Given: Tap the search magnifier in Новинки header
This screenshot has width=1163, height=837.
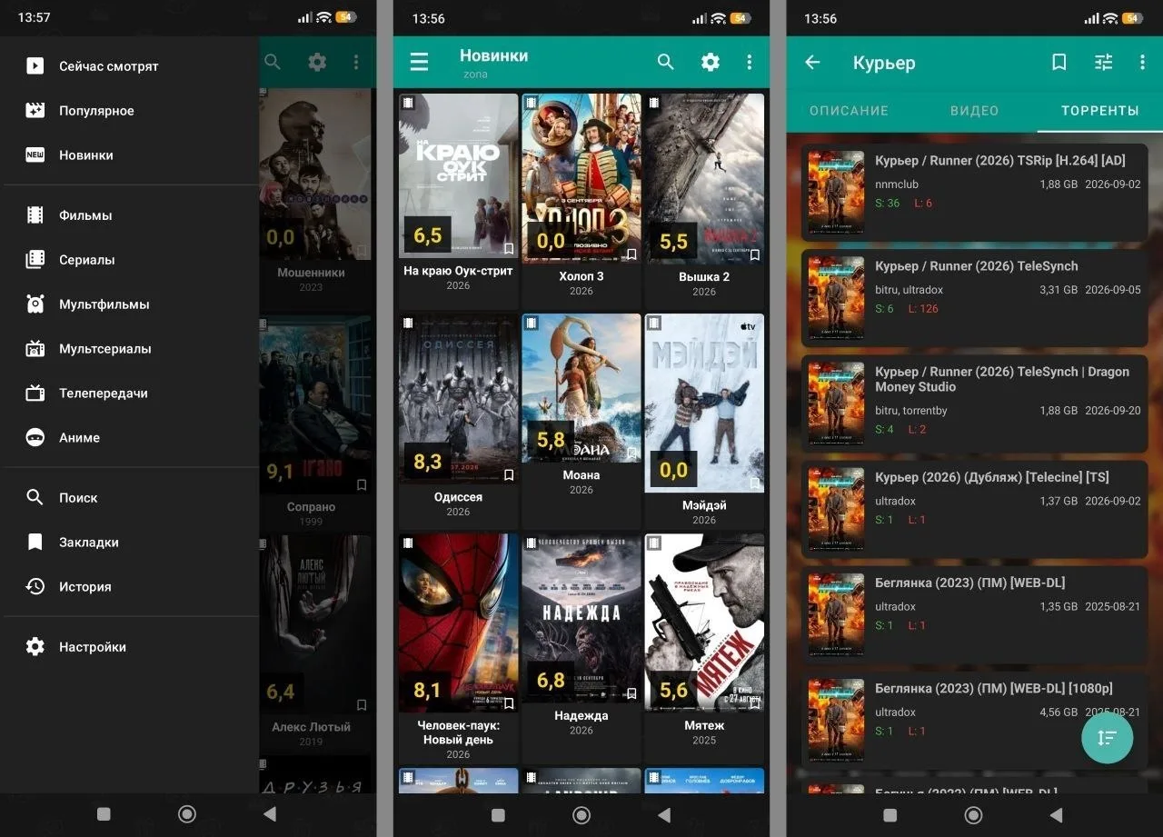Looking at the screenshot, I should (x=666, y=62).
